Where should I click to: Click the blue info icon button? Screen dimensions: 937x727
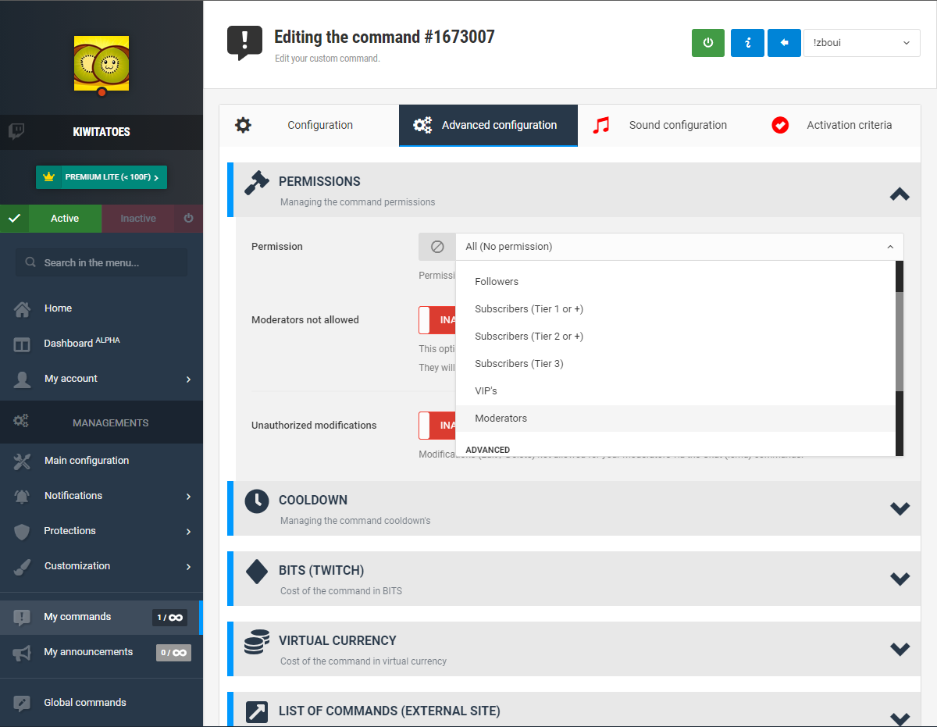click(x=747, y=43)
